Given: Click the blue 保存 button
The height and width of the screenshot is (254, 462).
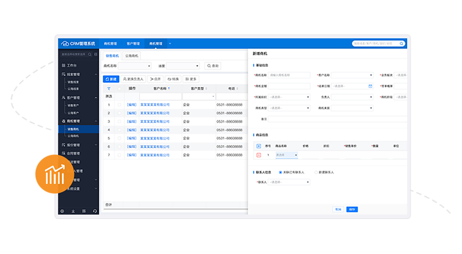Looking at the screenshot, I should tap(351, 209).
